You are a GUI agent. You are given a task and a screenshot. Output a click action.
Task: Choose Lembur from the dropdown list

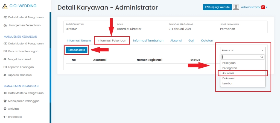pos(227,83)
